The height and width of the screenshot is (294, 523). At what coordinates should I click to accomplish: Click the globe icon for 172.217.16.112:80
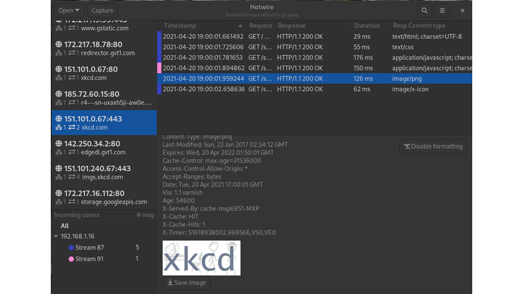(58, 193)
